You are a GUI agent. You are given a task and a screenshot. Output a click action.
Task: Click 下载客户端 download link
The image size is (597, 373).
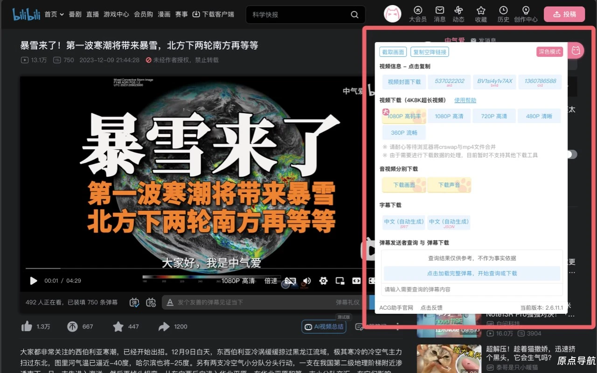click(x=213, y=14)
